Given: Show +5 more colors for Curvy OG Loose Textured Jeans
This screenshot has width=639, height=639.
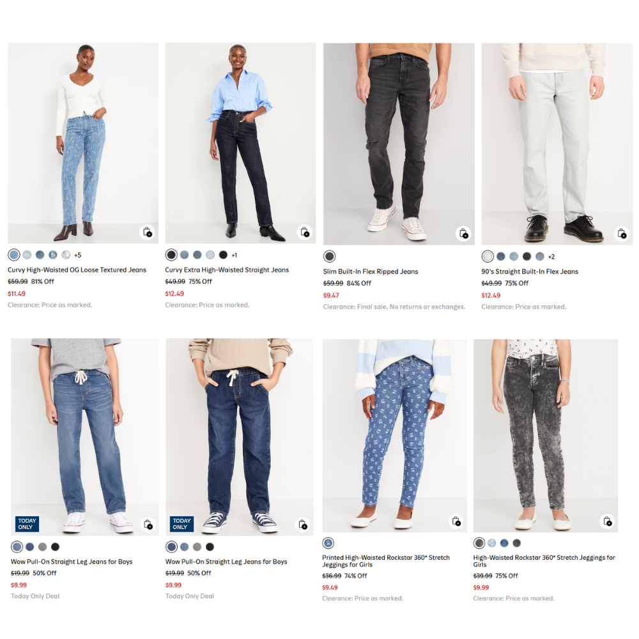Looking at the screenshot, I should (77, 255).
